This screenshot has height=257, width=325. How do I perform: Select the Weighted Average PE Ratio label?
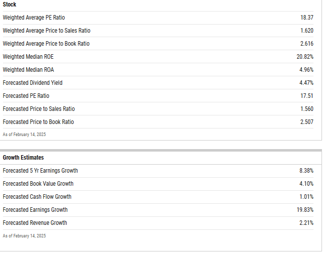[34, 18]
